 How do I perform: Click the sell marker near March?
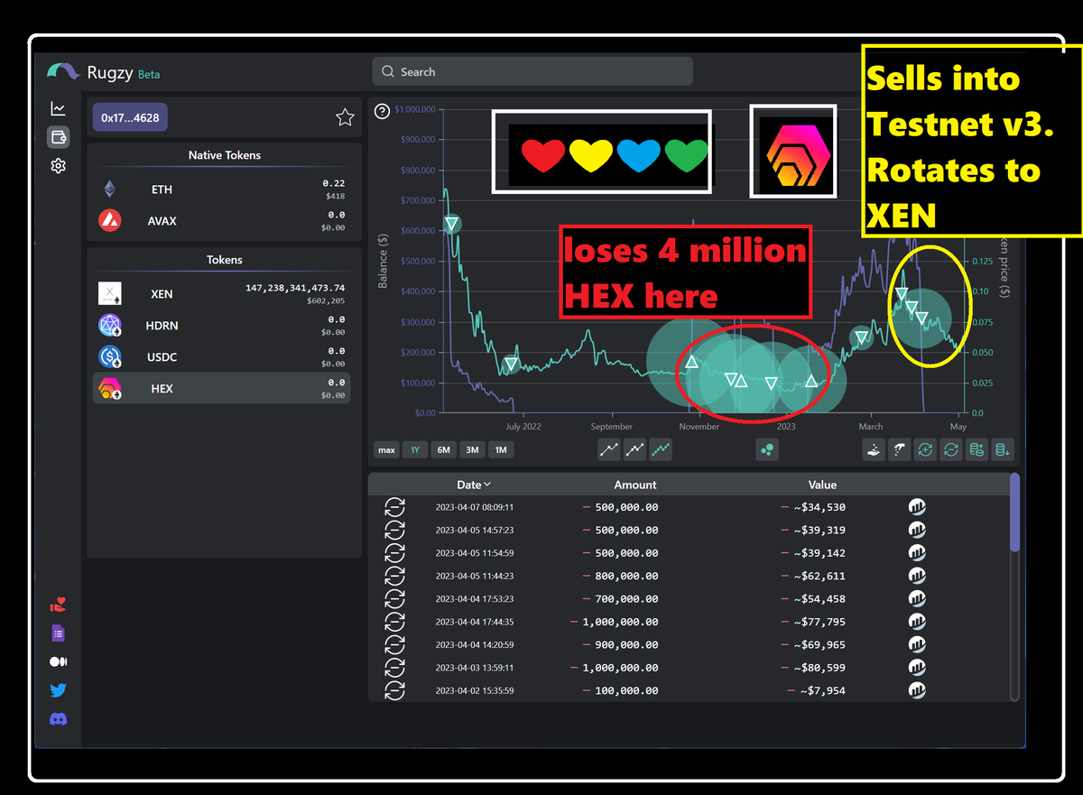click(861, 337)
